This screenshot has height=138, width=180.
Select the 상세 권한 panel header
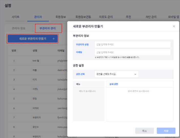point(114,84)
